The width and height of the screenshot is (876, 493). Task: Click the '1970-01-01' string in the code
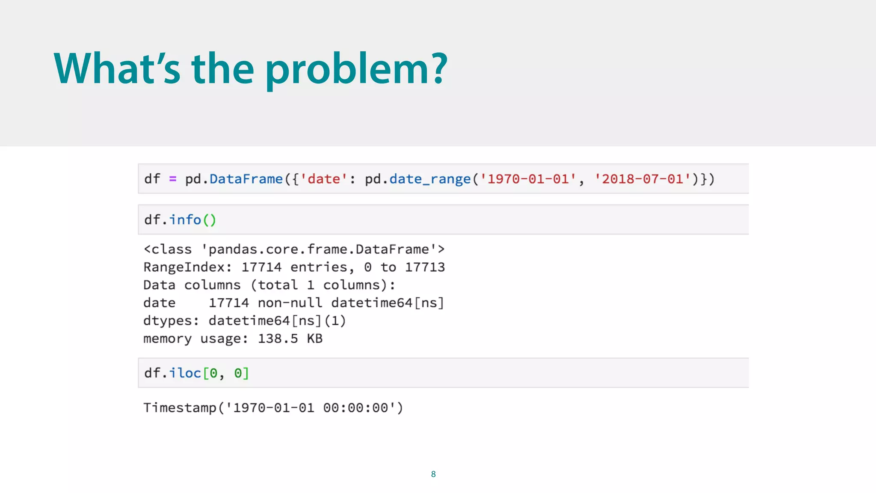click(x=528, y=179)
